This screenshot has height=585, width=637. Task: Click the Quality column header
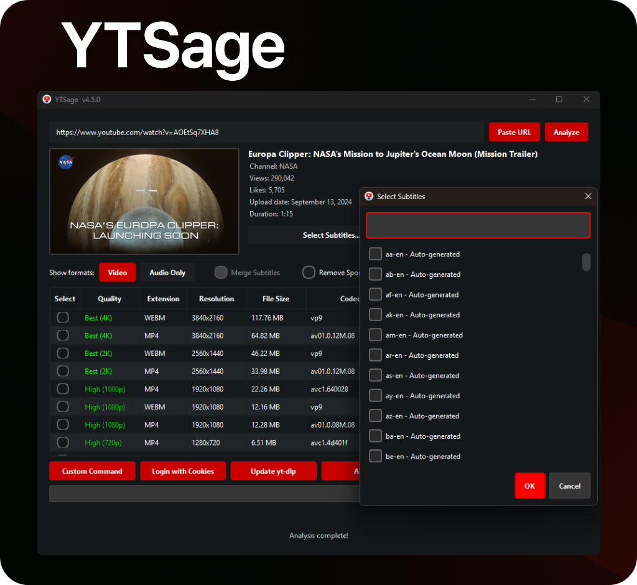click(x=109, y=299)
